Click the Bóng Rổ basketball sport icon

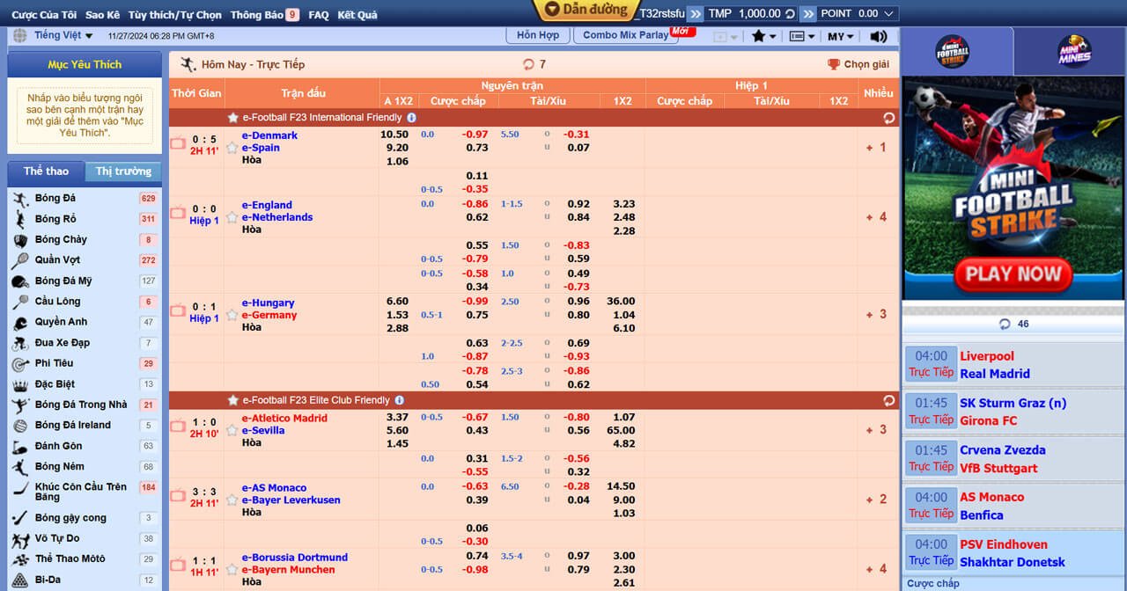[20, 219]
